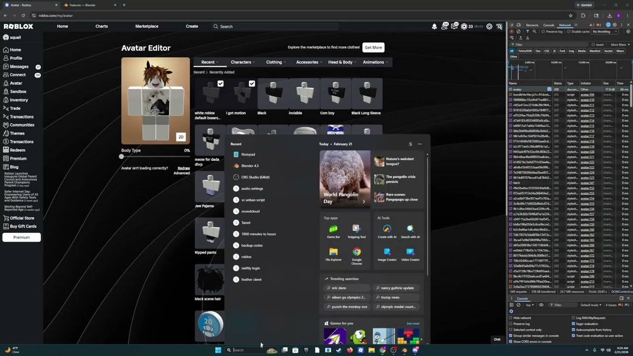Viewport: 633px width, 356px height.
Task: Click the Get More button
Action: (373, 47)
